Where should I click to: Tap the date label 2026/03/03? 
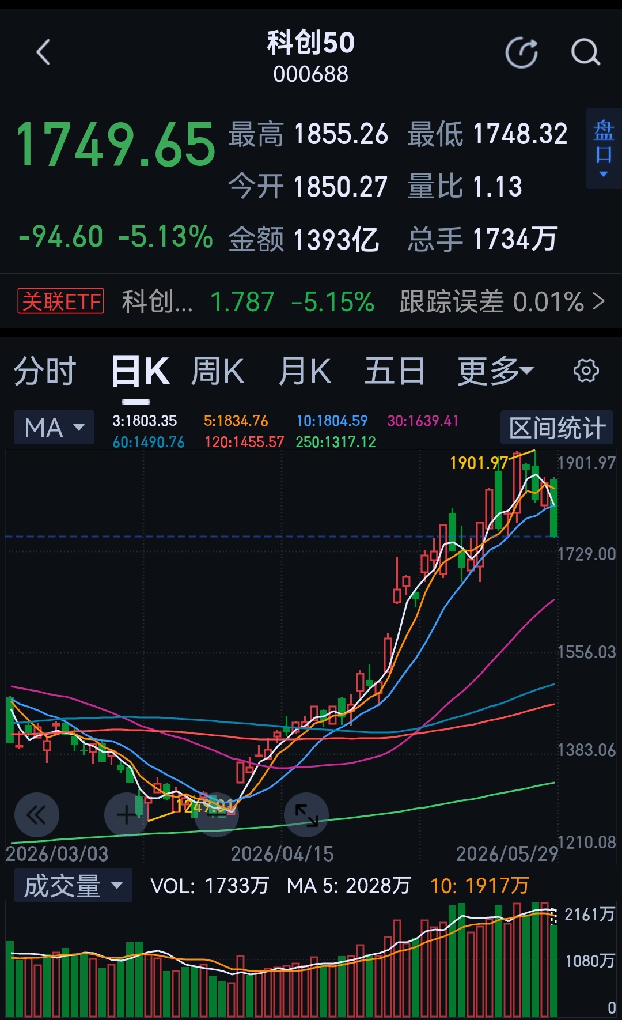[57, 853]
